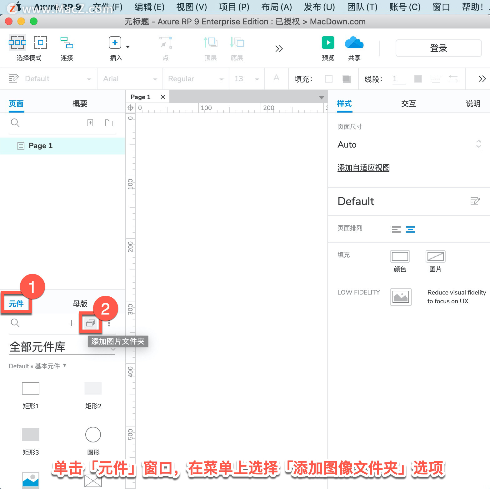Click the Insert plus icon

(115, 43)
